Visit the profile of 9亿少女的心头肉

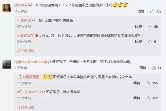click(30, 92)
